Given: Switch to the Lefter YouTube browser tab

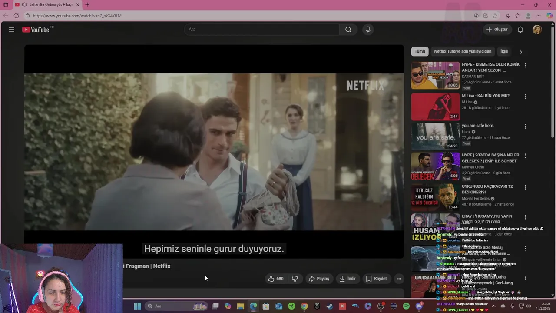Looking at the screenshot, I should 47,5.
